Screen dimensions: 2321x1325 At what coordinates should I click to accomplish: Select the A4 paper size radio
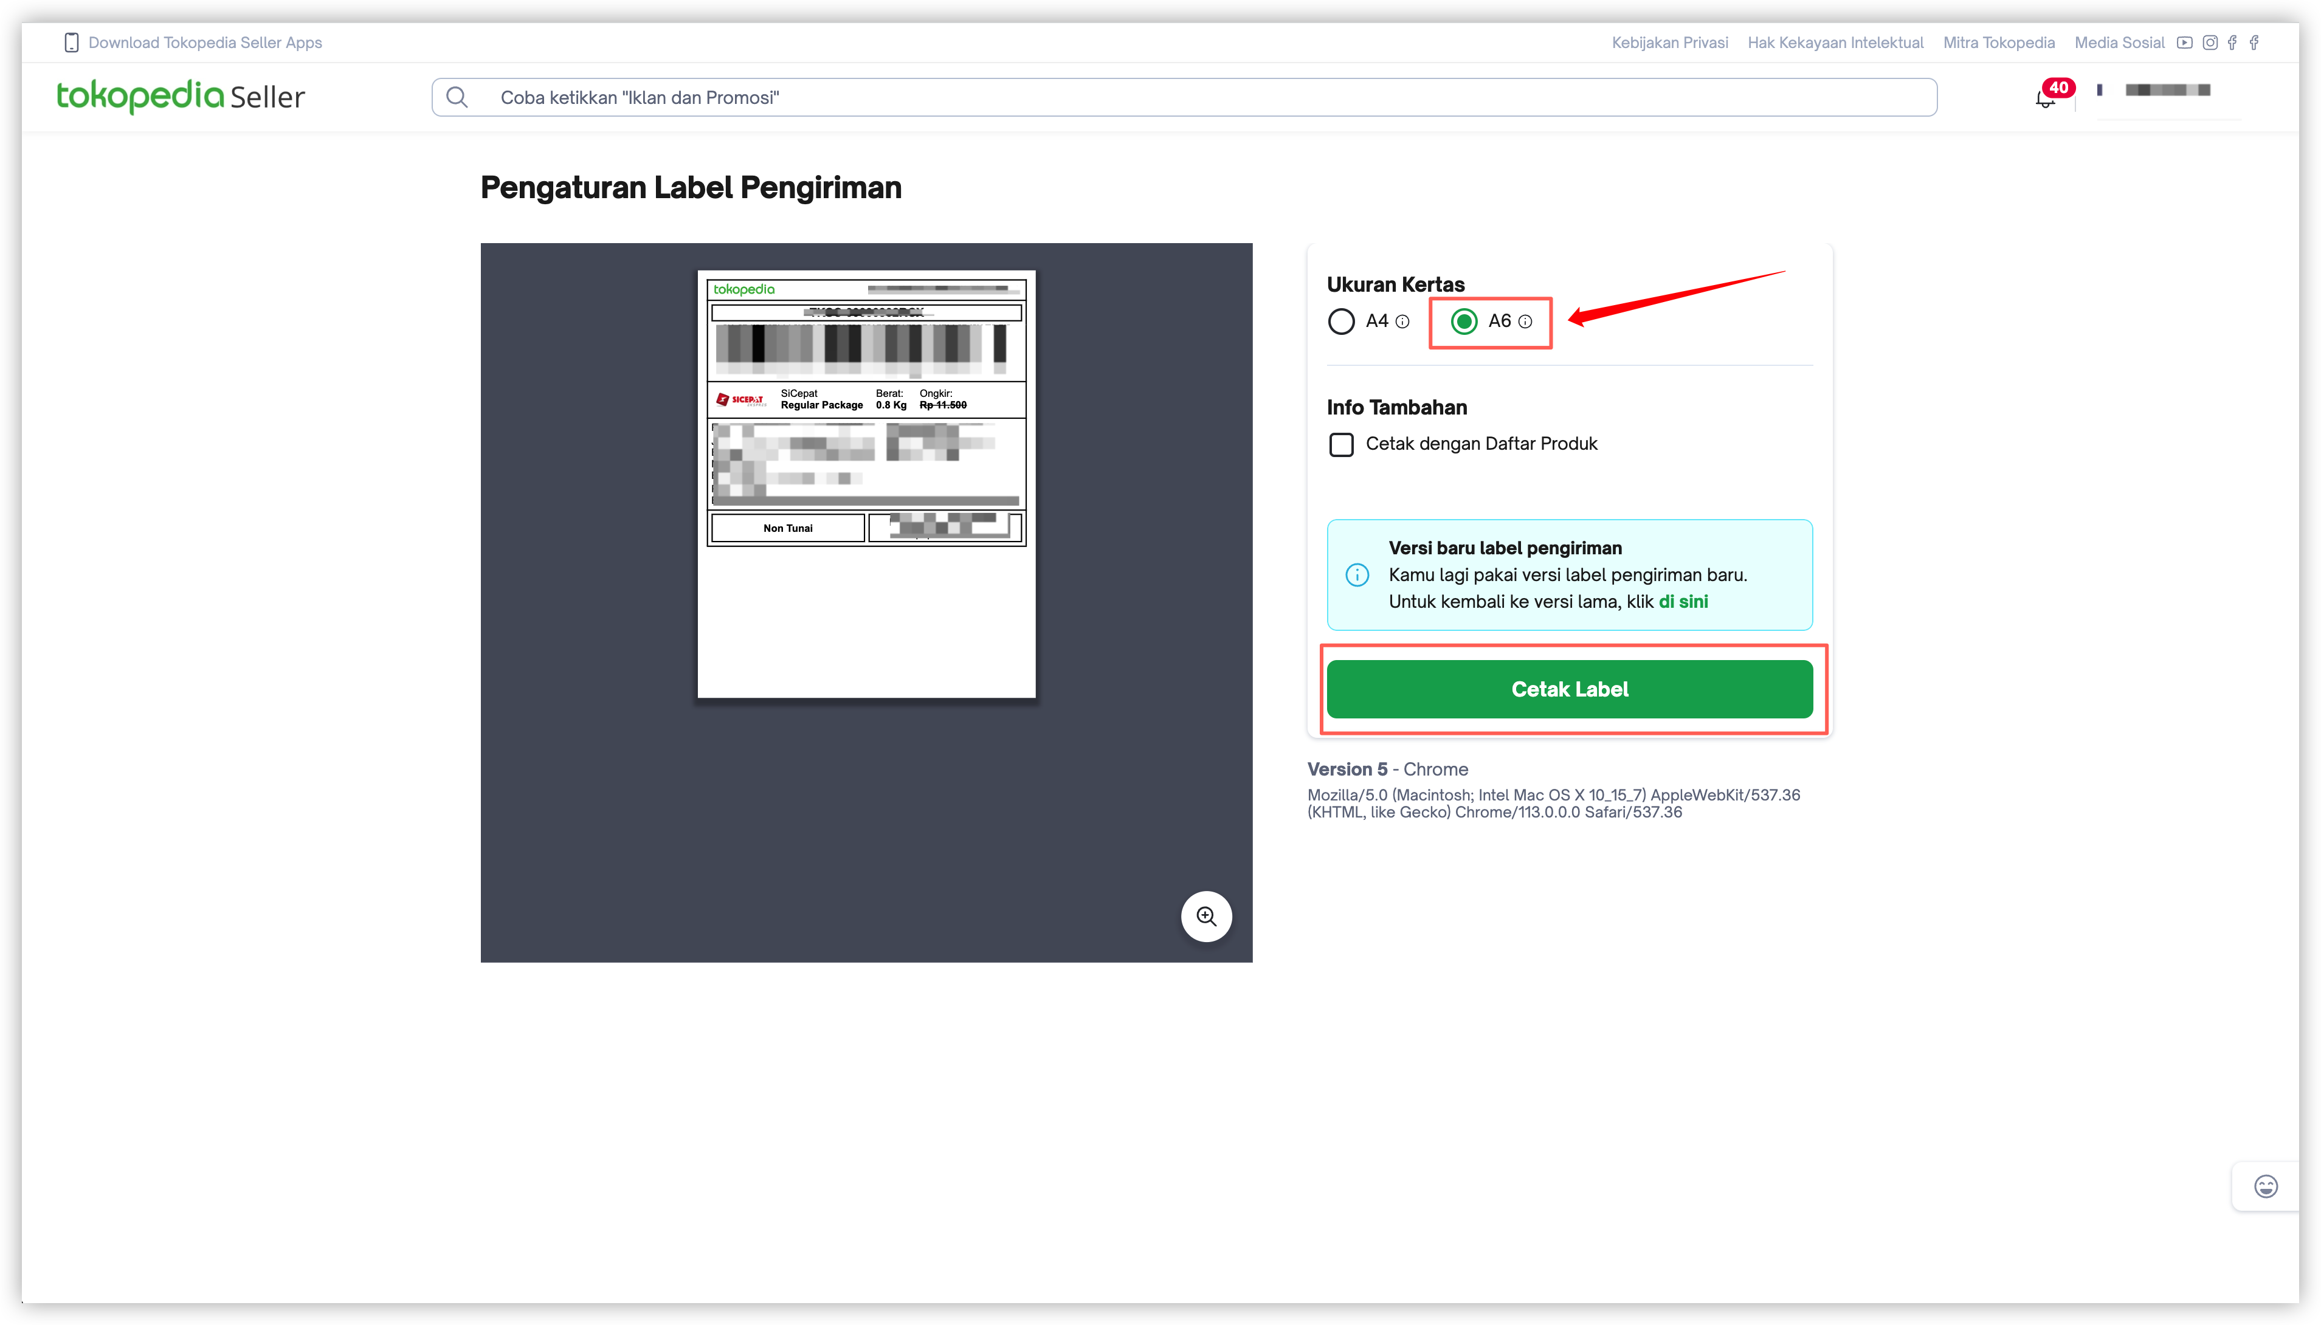click(x=1340, y=322)
